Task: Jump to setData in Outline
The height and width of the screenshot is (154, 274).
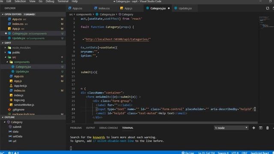Action: (17, 136)
